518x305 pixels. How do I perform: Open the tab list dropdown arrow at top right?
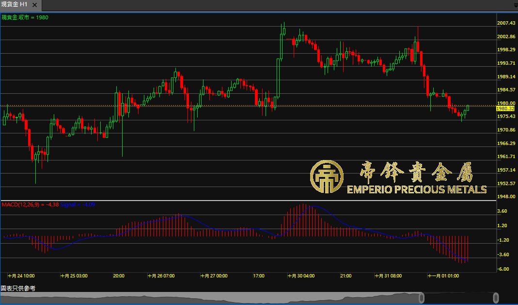coord(515,5)
